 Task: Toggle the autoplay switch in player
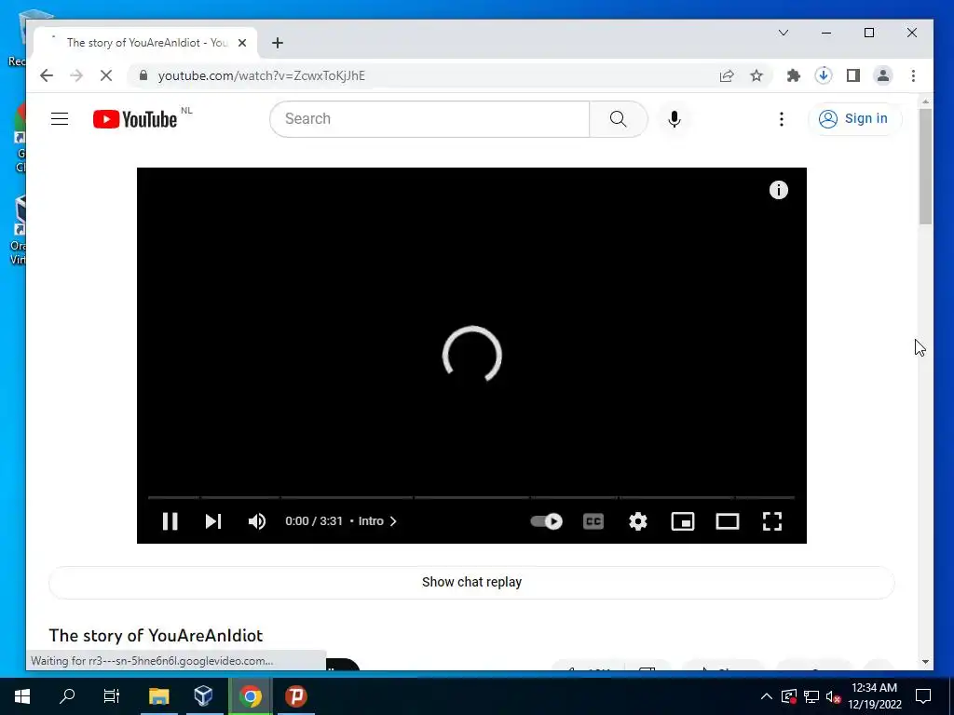point(546,521)
